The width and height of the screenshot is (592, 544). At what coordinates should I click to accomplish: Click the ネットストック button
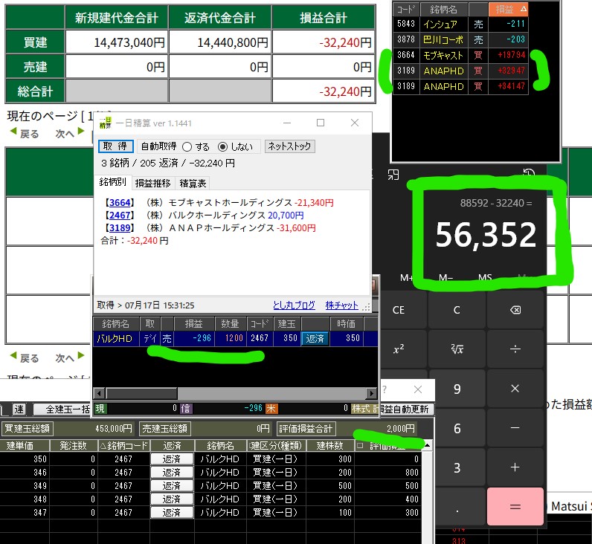point(289,146)
